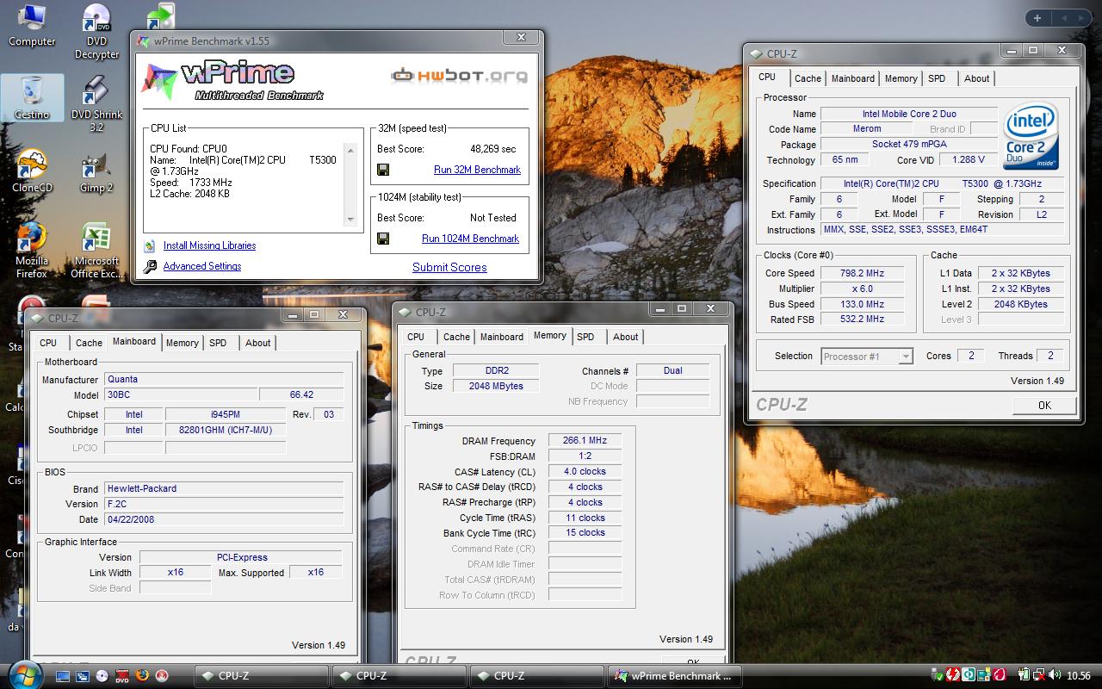Launch Firefox from quick launch bar
The width and height of the screenshot is (1102, 689).
pyautogui.click(x=142, y=676)
